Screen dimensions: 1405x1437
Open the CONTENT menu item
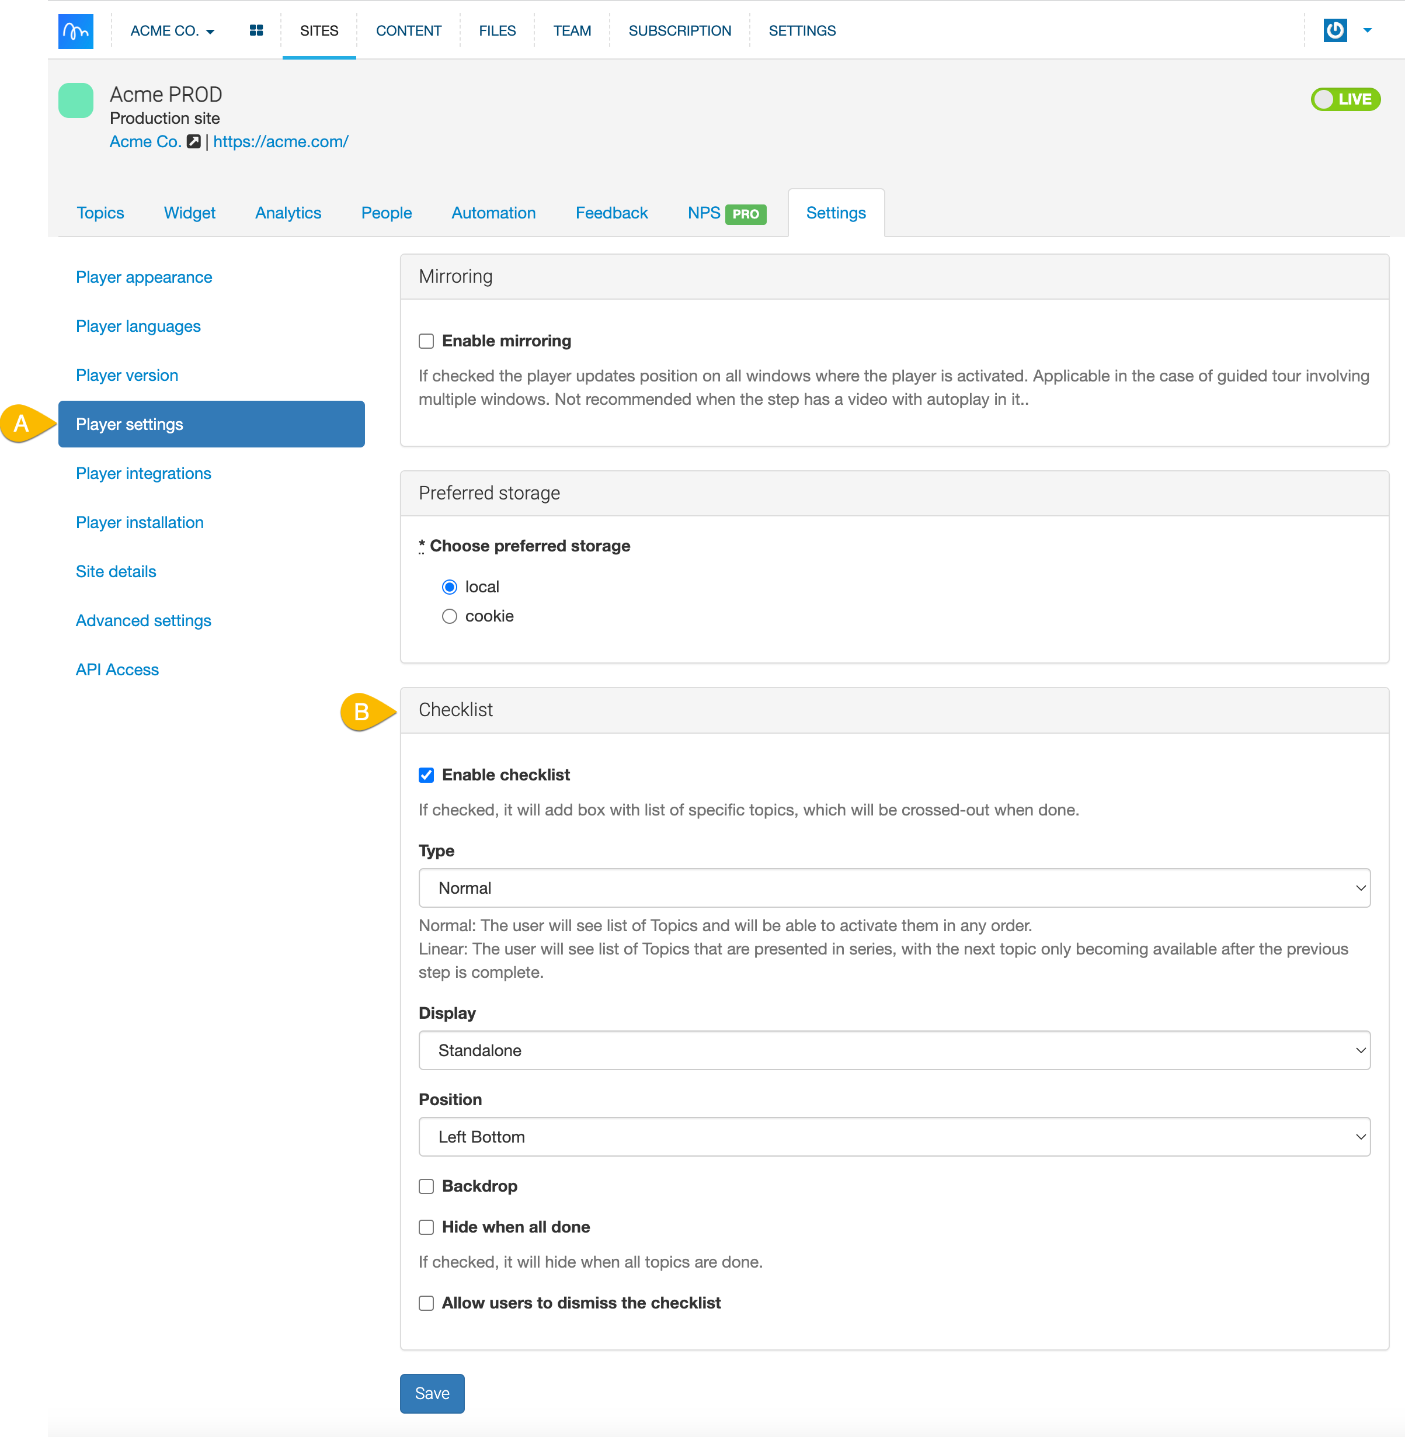(x=408, y=31)
